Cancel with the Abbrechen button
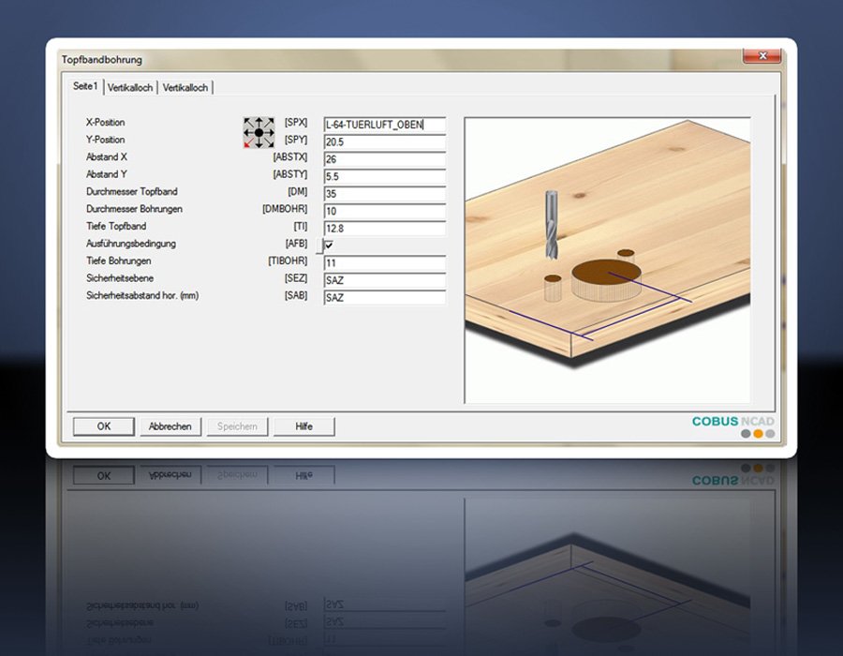843x656 pixels. [x=170, y=426]
